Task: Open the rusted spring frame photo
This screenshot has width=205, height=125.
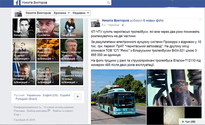Action: pyautogui.click(x=174, y=88)
